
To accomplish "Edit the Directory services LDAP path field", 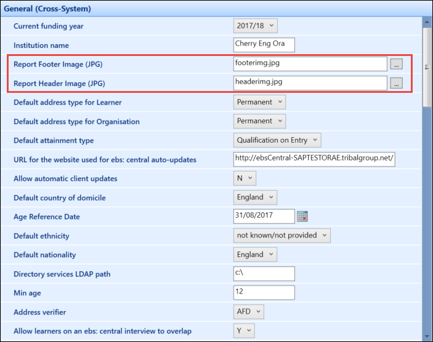I will tap(264, 274).
